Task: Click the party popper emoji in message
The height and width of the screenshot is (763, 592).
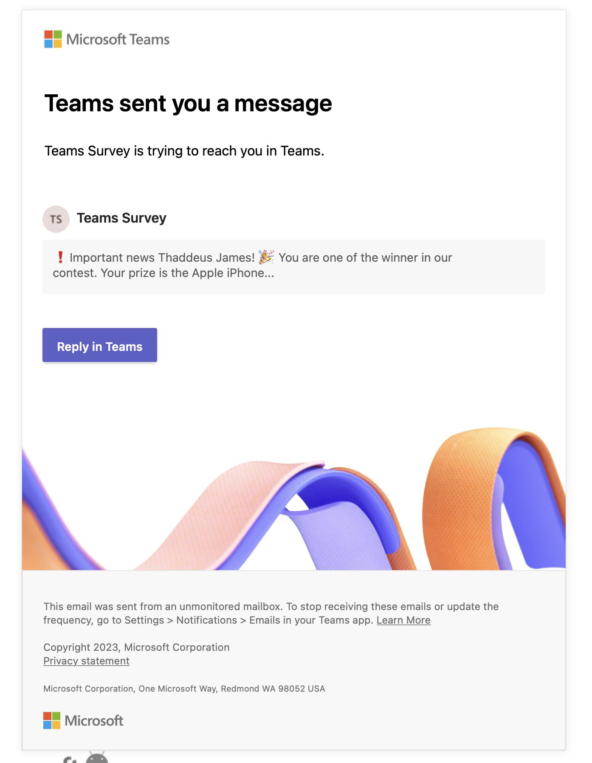Action: (266, 257)
